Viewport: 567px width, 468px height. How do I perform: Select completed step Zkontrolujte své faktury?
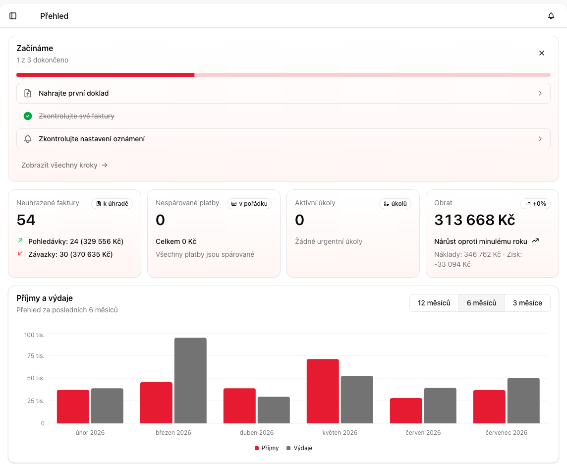76,116
